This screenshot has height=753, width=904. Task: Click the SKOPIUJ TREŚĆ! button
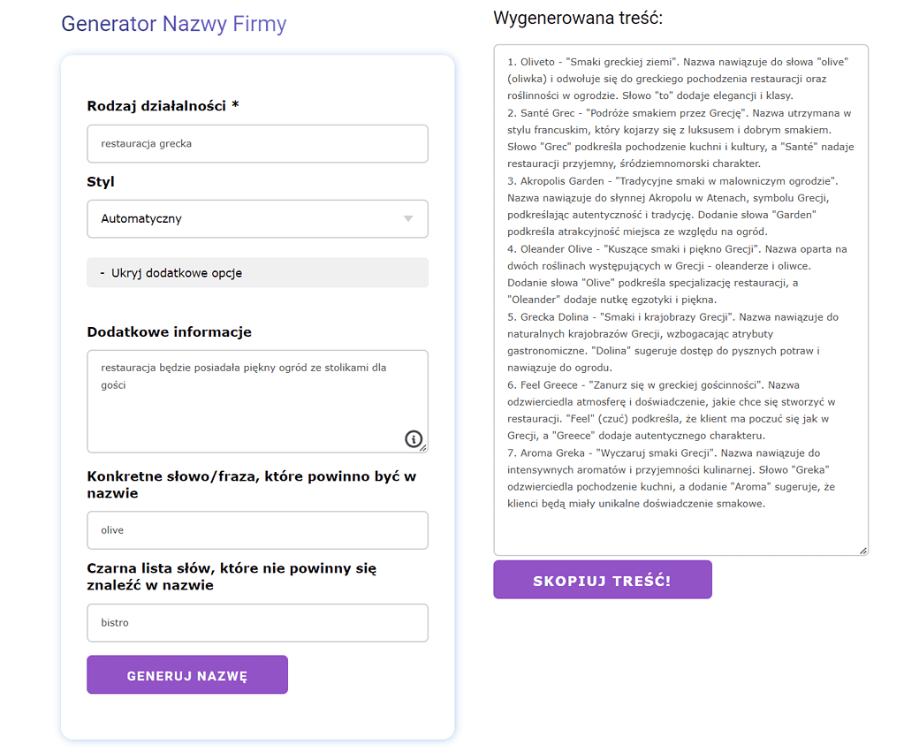point(603,580)
